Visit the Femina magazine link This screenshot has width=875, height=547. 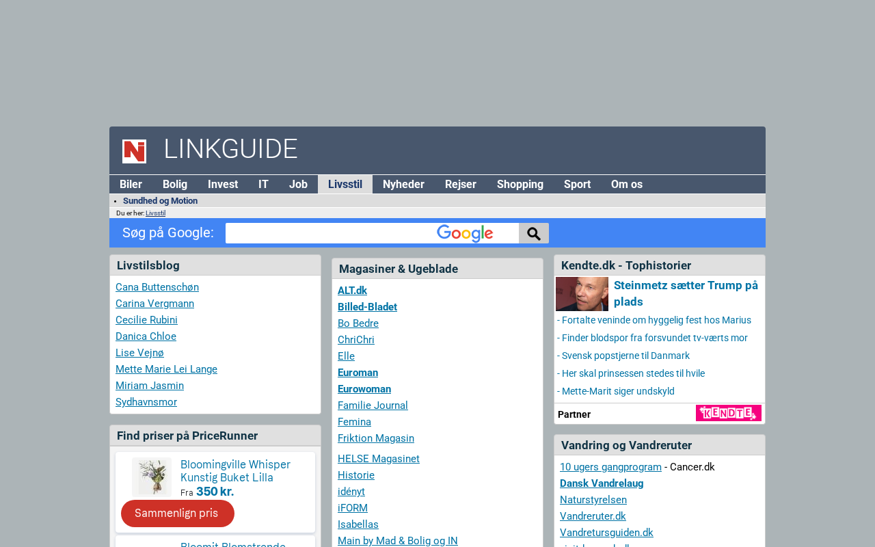[354, 422]
